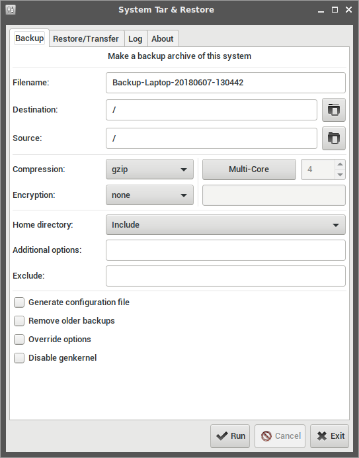Switch to the Restore/Transfer tab

[x=86, y=38]
